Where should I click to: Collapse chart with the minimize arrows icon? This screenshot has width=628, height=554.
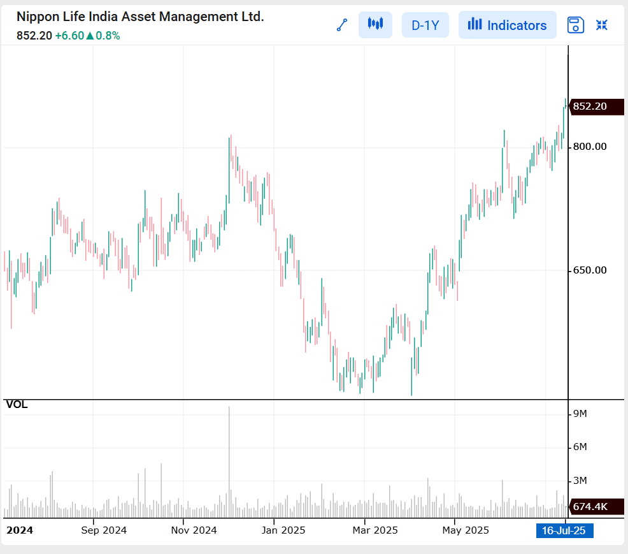601,25
